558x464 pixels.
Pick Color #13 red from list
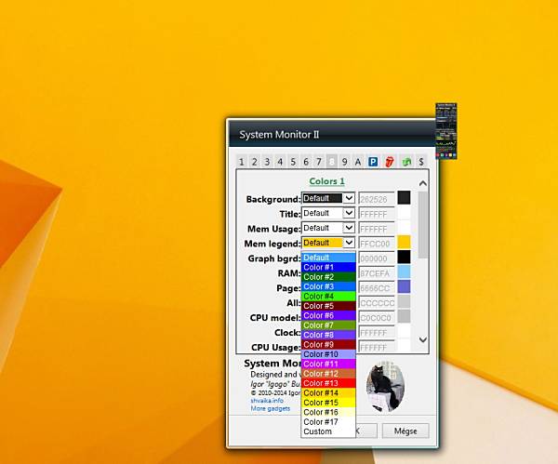(x=328, y=383)
